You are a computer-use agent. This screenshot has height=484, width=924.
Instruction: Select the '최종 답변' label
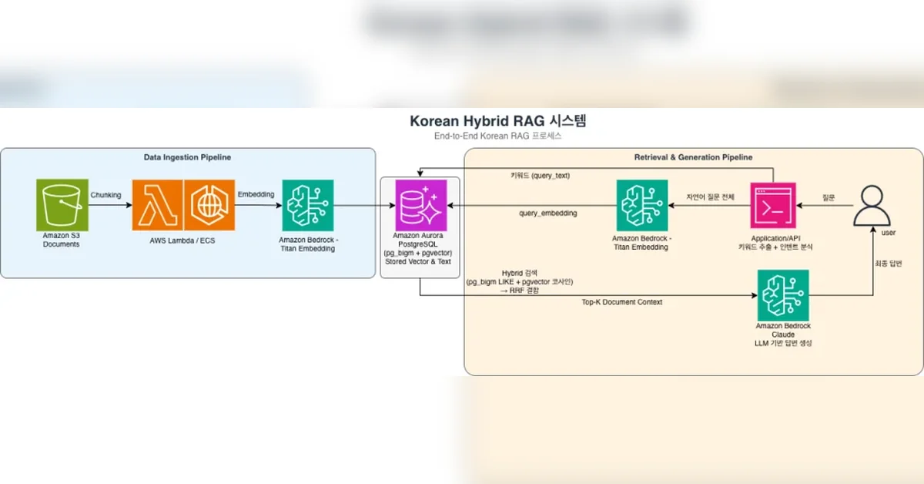point(888,264)
